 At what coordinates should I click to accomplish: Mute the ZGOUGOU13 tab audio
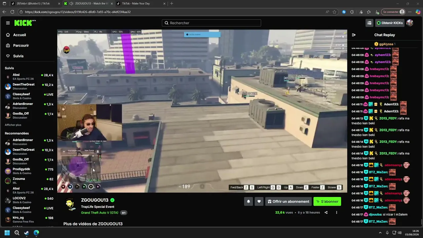pos(71,4)
